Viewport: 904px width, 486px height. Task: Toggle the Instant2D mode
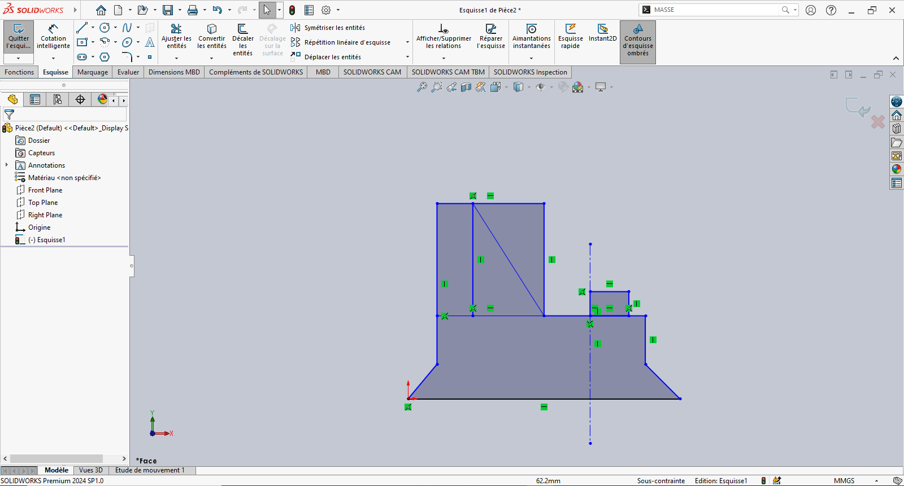pos(602,33)
